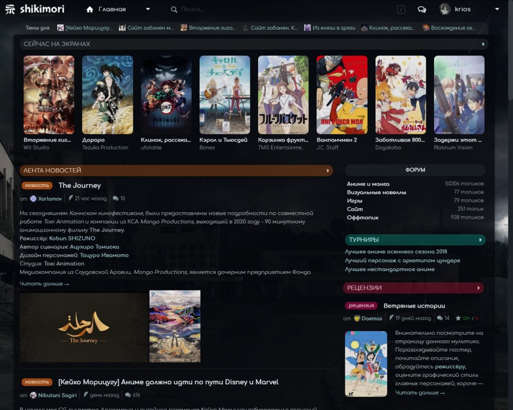Open the Вторжение гига... daily topic
The height and width of the screenshot is (410, 513).
pos(212,28)
